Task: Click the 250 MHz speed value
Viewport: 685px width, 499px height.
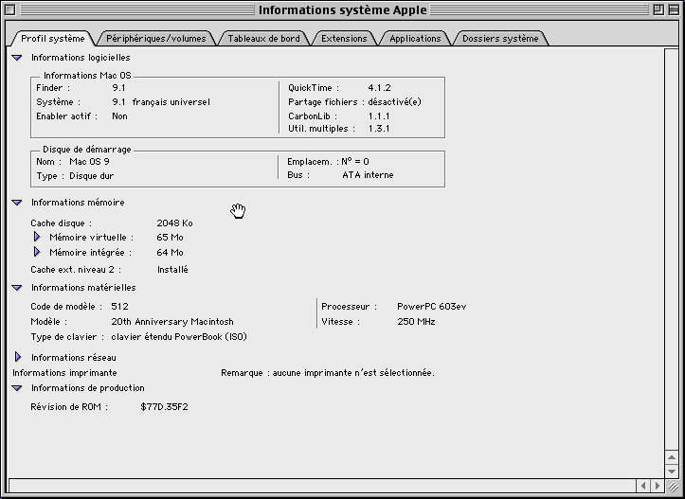Action: (x=416, y=322)
